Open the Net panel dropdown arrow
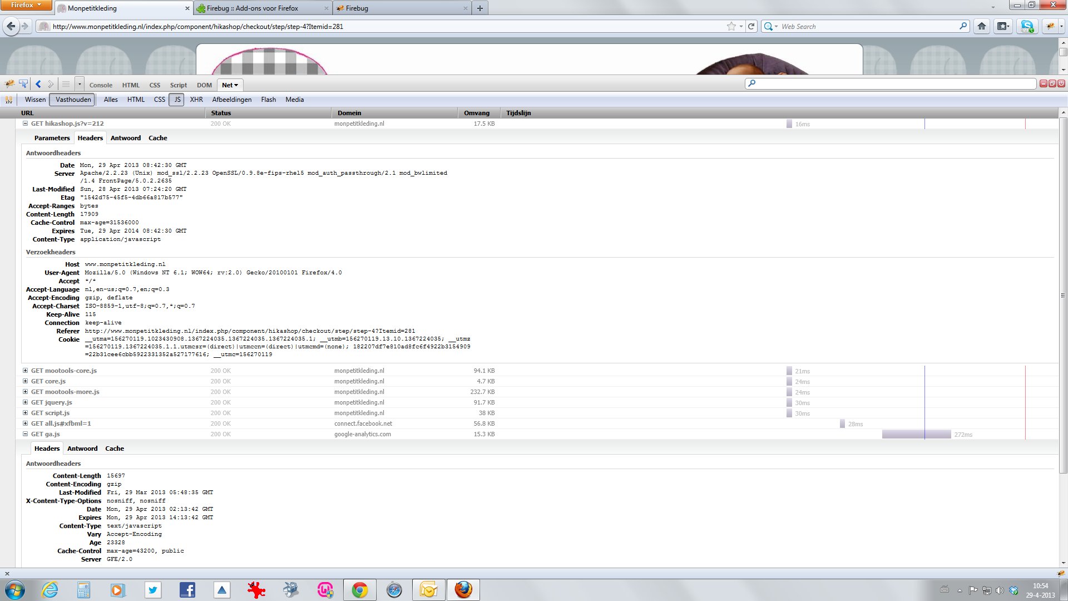 tap(236, 85)
